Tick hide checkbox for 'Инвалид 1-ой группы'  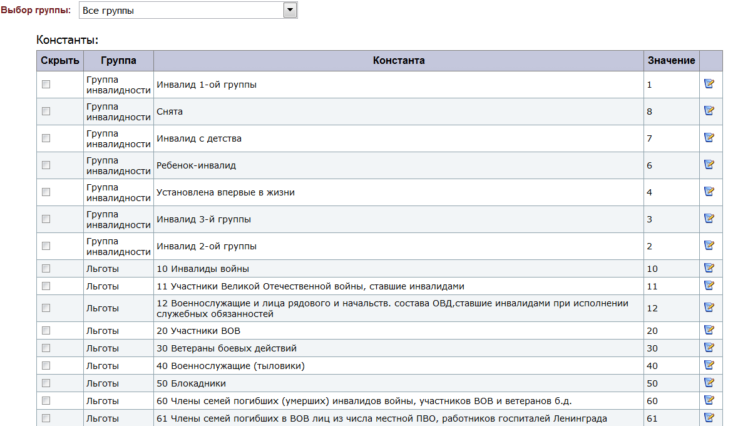46,85
